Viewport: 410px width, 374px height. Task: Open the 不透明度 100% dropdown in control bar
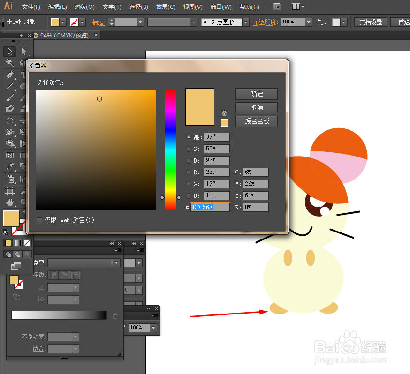[x=309, y=22]
